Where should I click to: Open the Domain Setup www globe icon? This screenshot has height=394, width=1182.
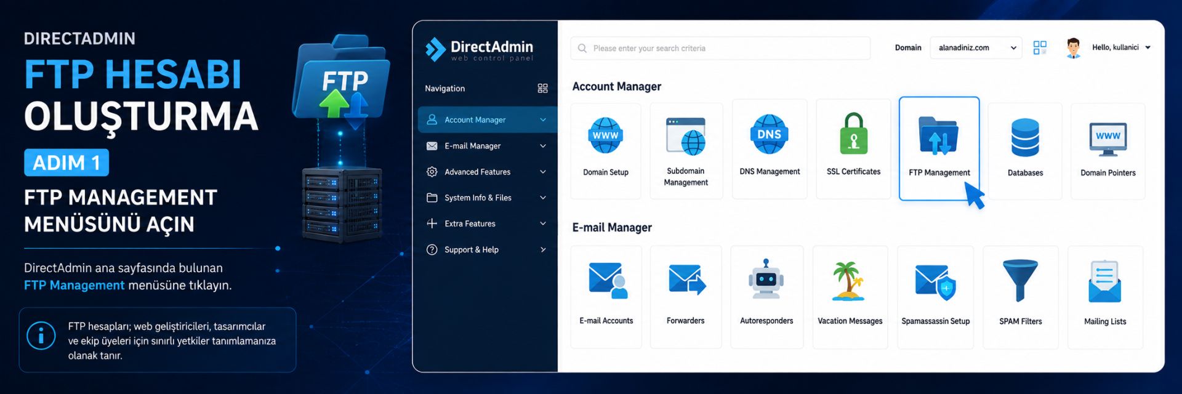click(605, 135)
